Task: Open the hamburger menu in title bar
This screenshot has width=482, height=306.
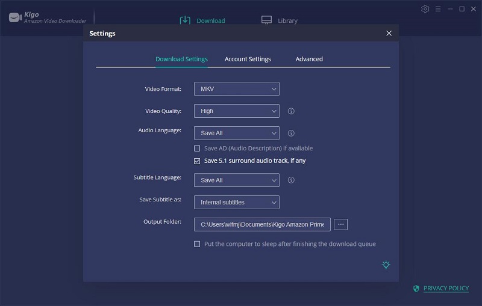Action: (438, 9)
